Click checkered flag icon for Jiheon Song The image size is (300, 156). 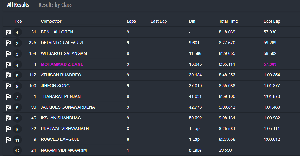click(8, 86)
